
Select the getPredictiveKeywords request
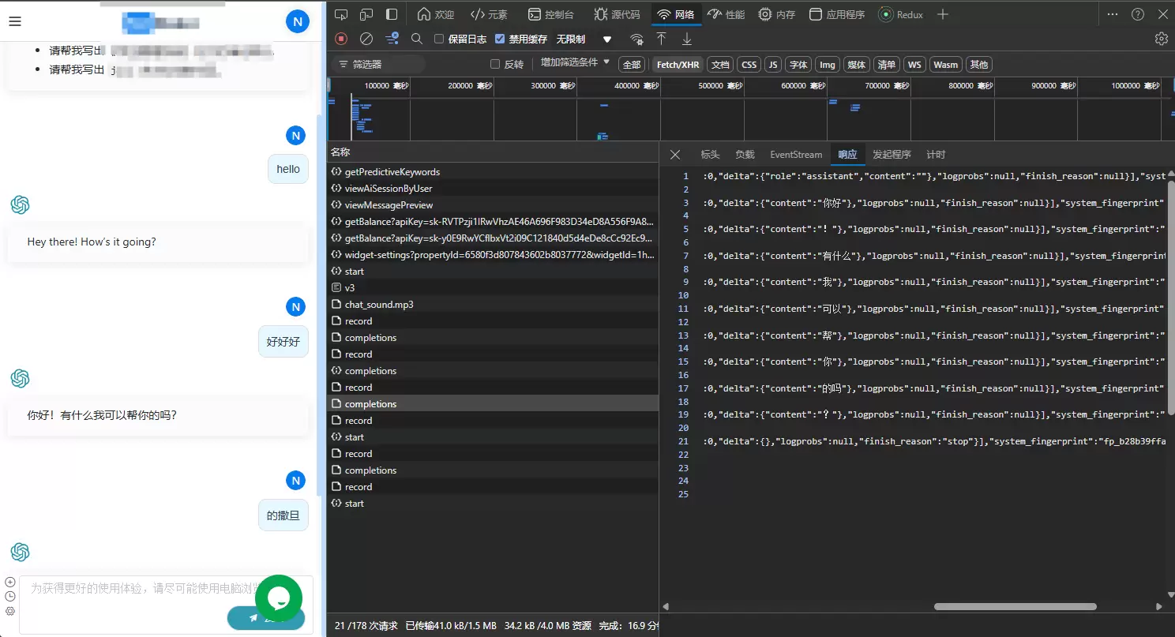coord(493,172)
